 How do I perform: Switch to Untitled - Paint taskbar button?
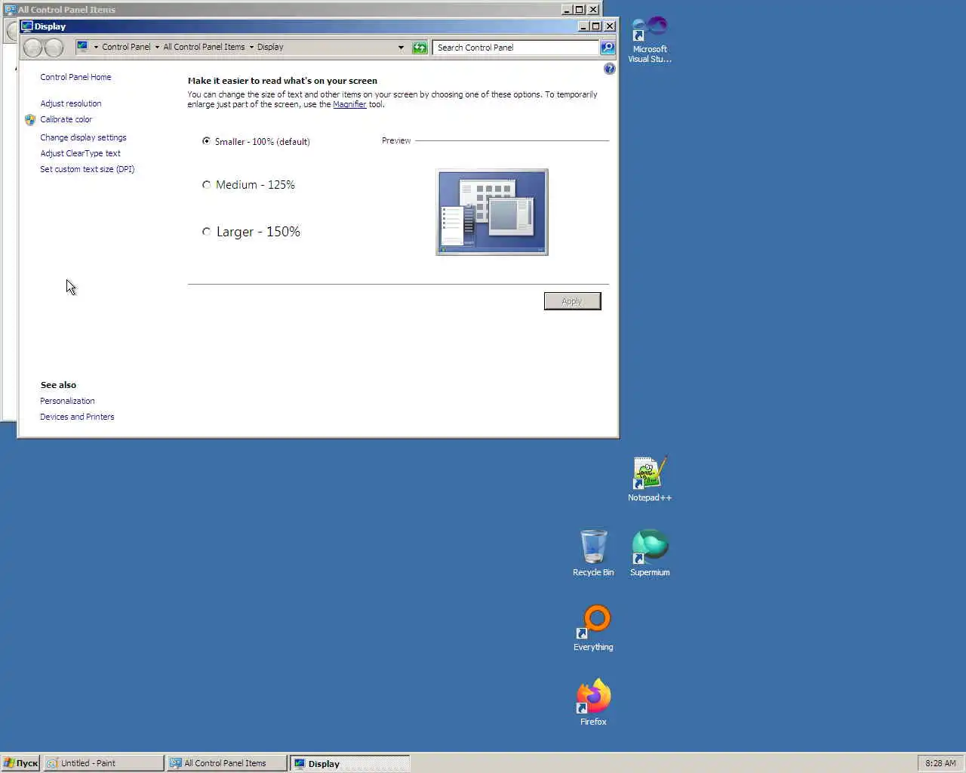(103, 763)
